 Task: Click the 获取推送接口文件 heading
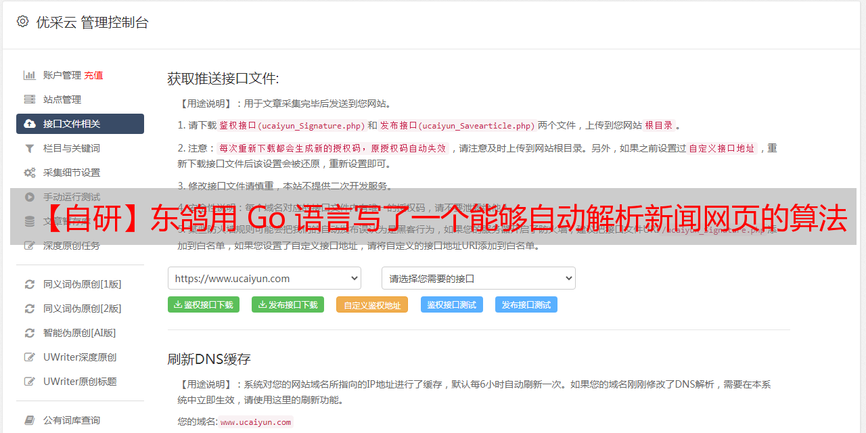pyautogui.click(x=223, y=78)
